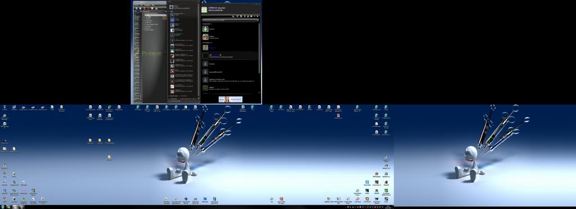
Task: Click the blue linked contact name in the list
Action: [213, 48]
